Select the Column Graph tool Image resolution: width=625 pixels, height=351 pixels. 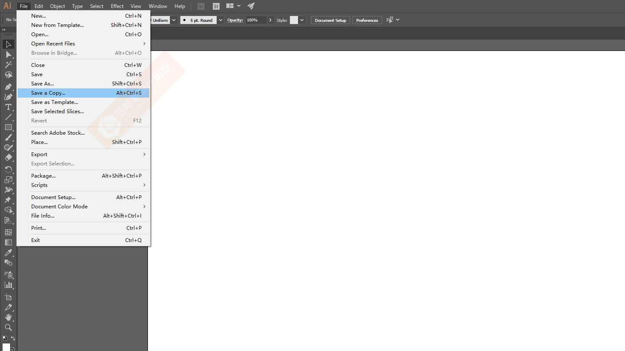8,284
